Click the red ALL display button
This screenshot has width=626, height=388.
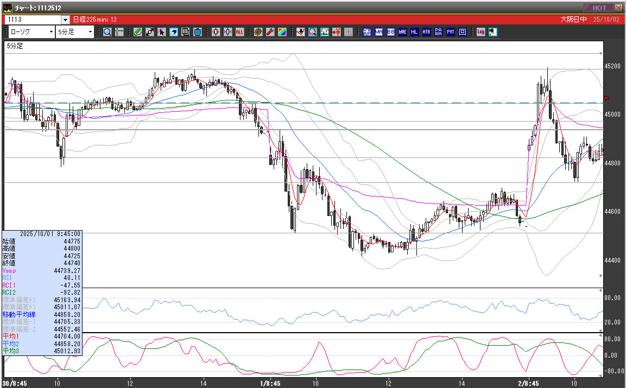click(240, 32)
